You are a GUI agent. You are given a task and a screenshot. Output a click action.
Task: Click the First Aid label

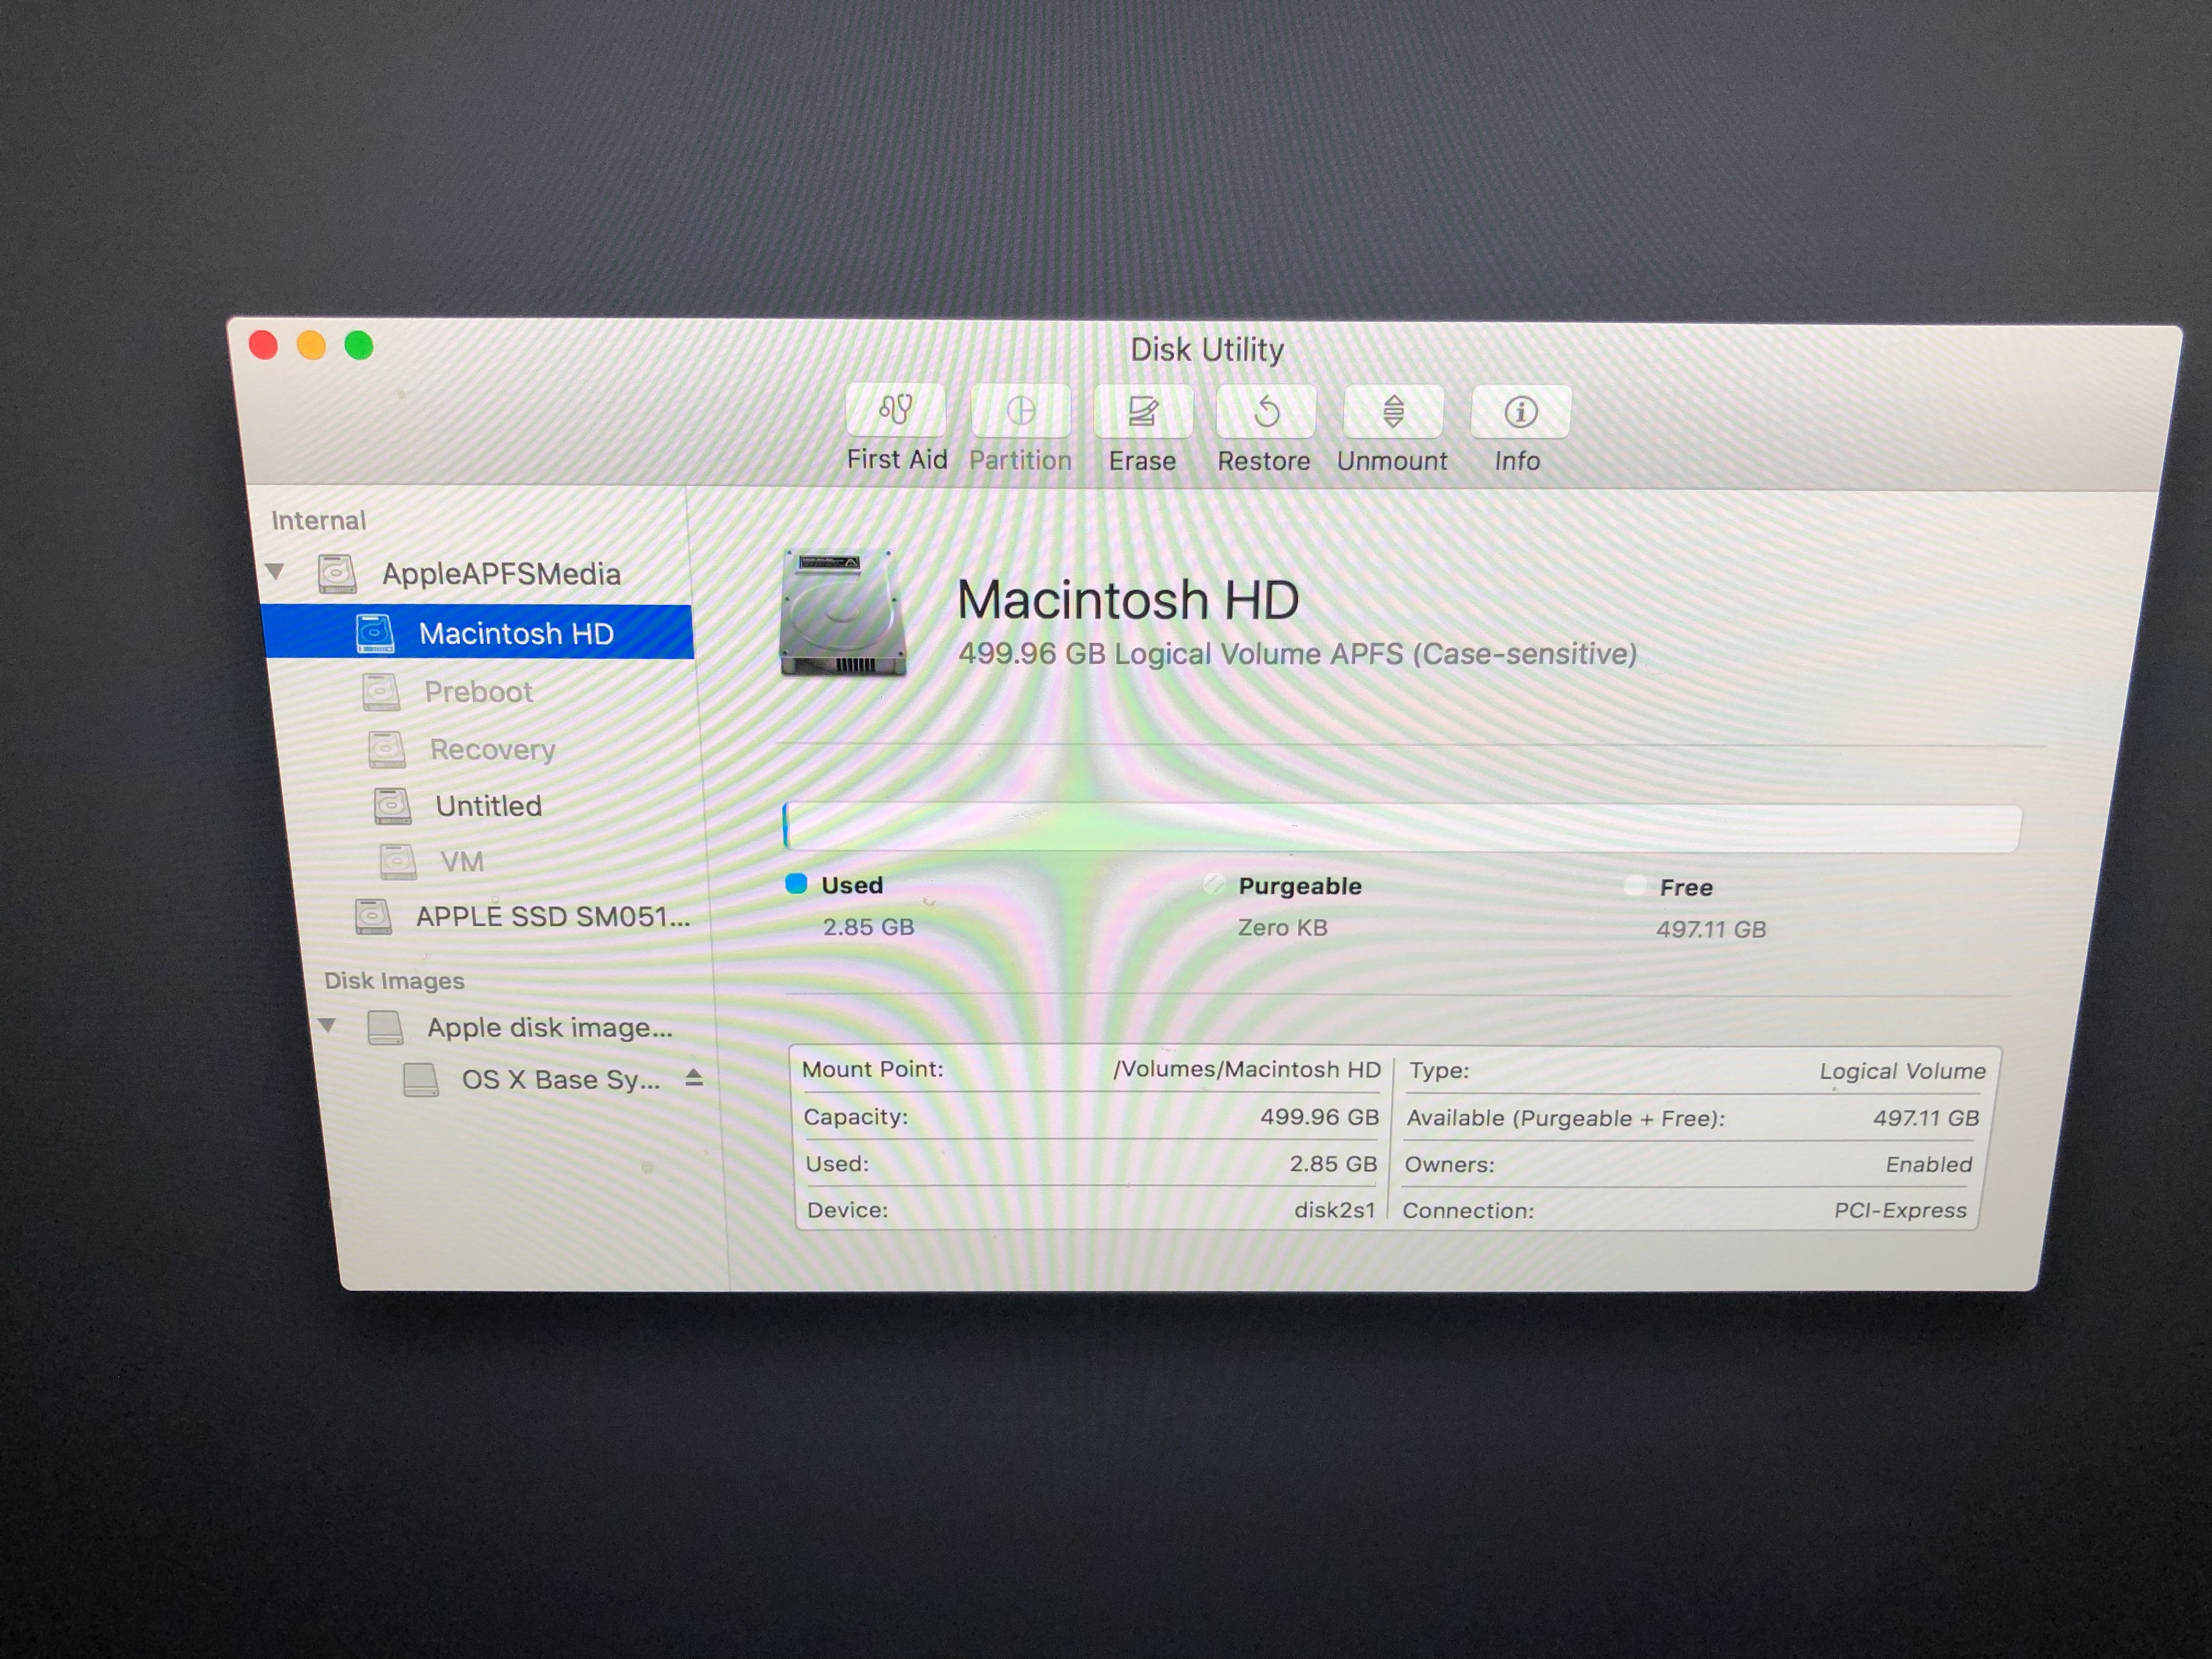pyautogui.click(x=897, y=460)
